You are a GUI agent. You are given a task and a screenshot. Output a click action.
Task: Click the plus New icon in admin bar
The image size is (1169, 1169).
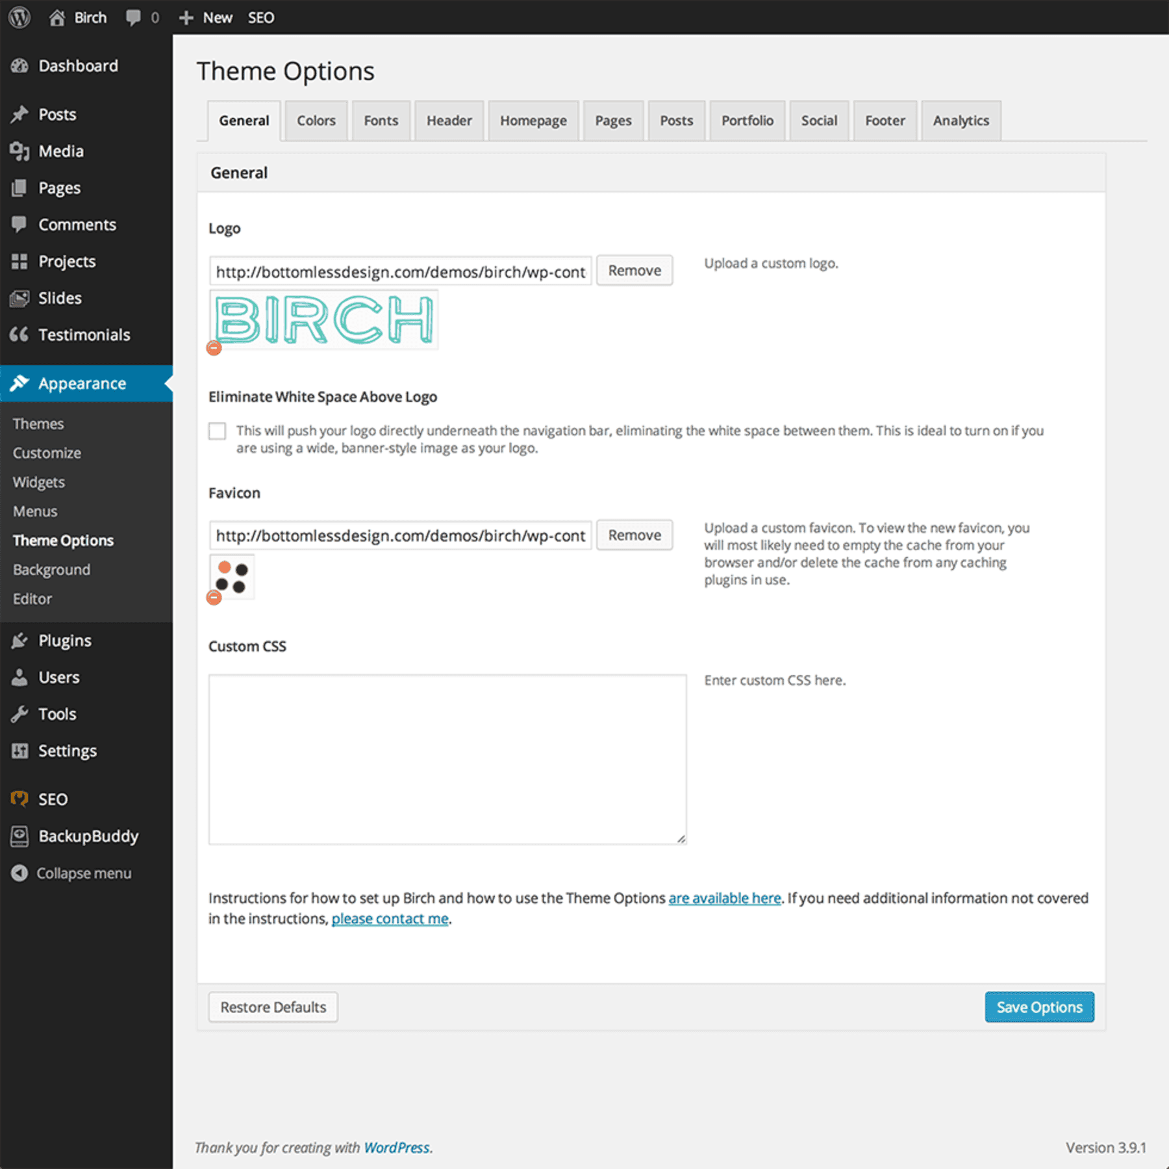[x=186, y=18]
